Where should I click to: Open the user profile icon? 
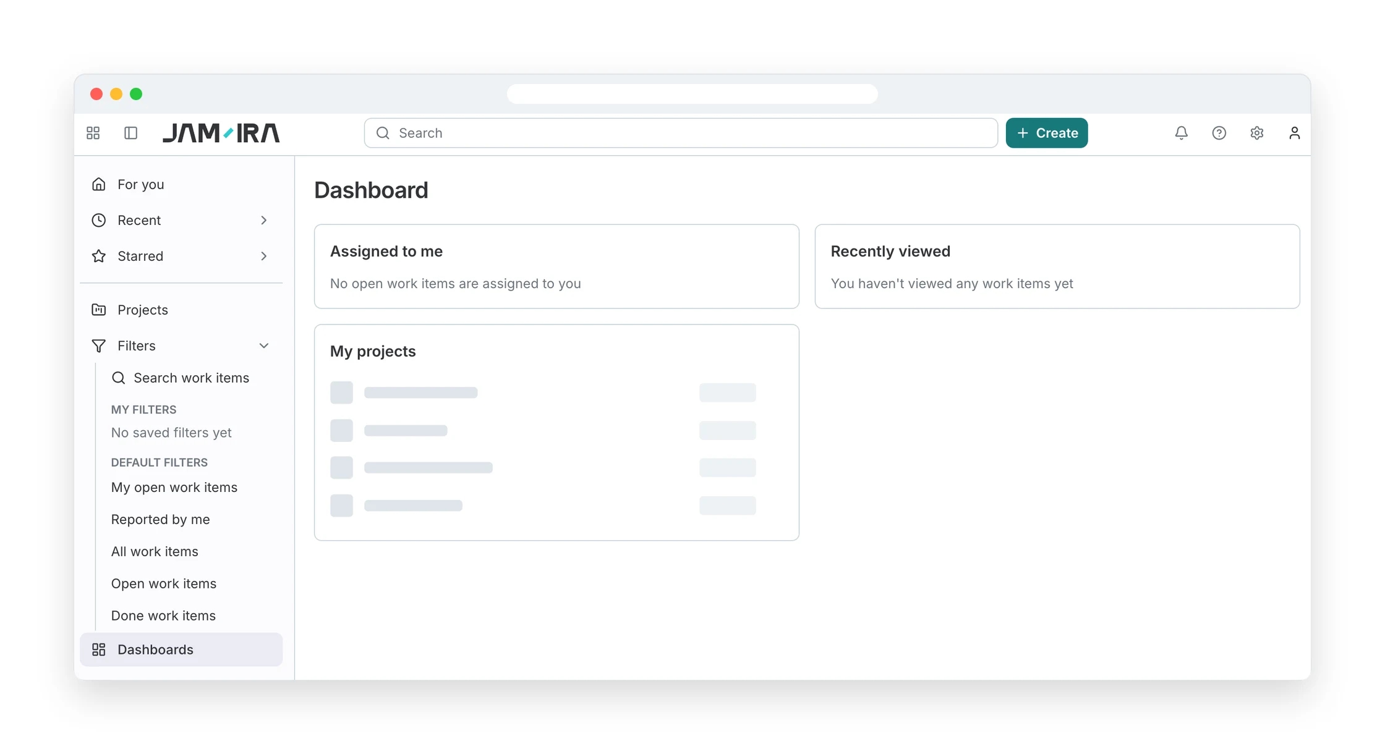(1294, 133)
